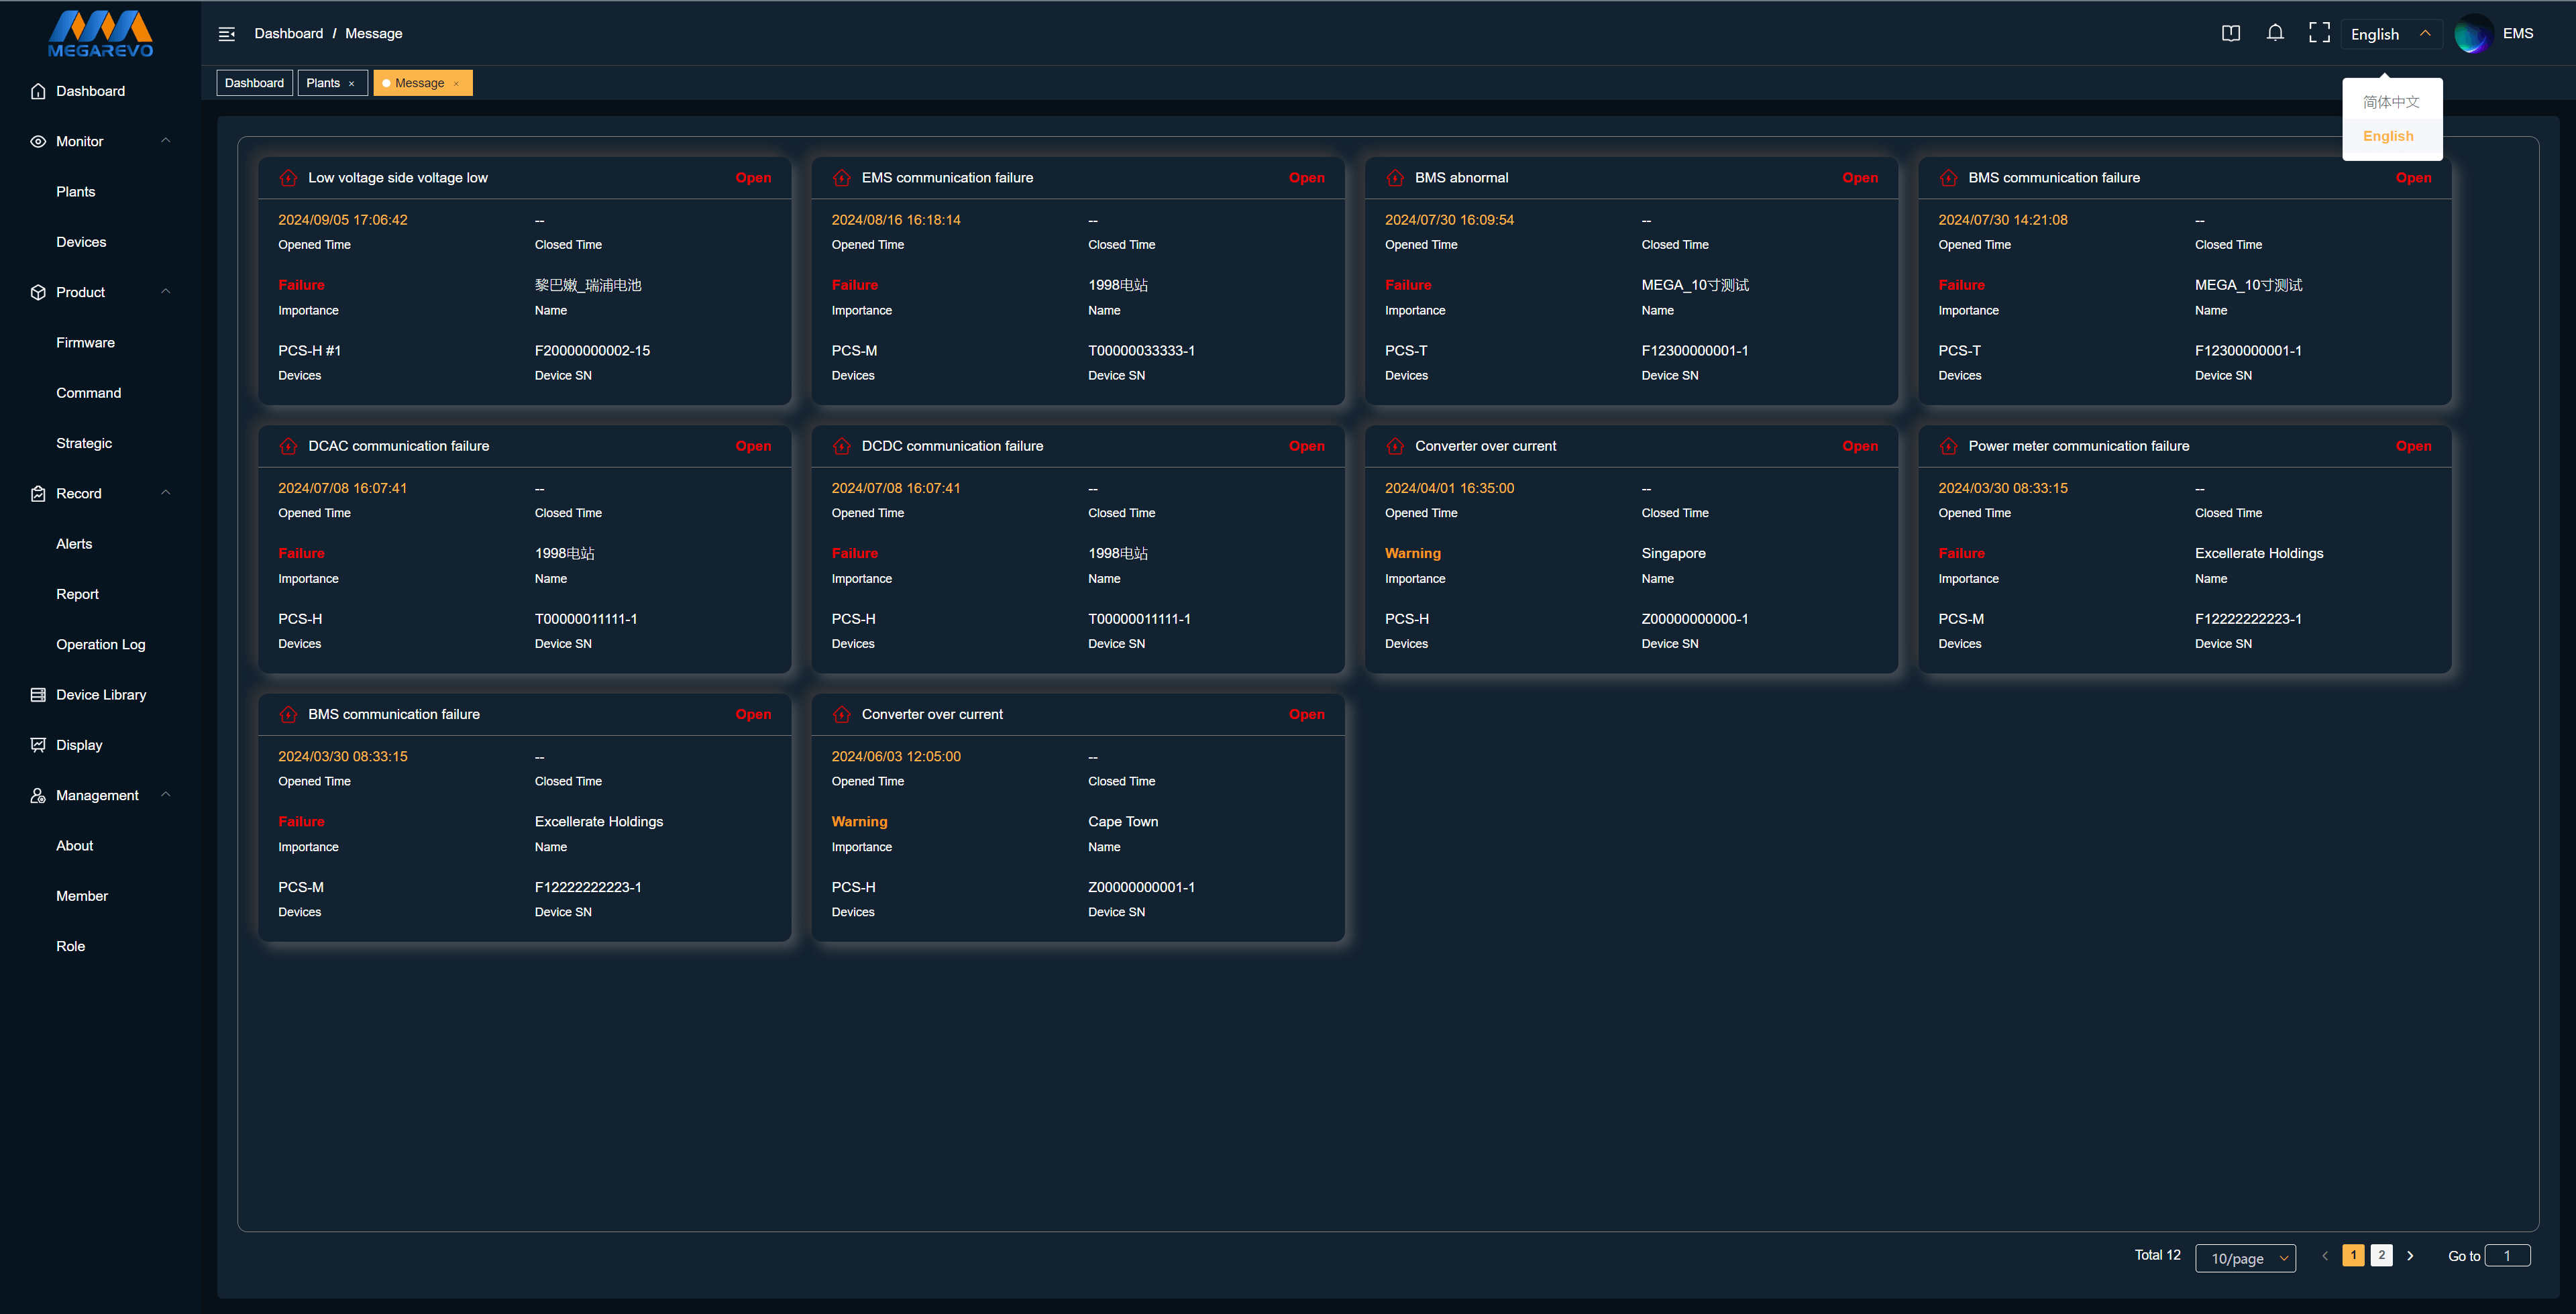
Task: Open the English language dropdown
Action: (2390, 34)
